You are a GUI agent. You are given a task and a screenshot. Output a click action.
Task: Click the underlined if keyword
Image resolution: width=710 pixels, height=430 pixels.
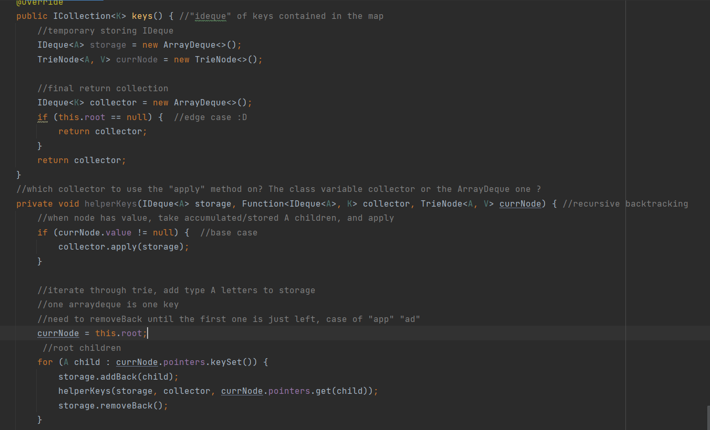click(x=43, y=117)
